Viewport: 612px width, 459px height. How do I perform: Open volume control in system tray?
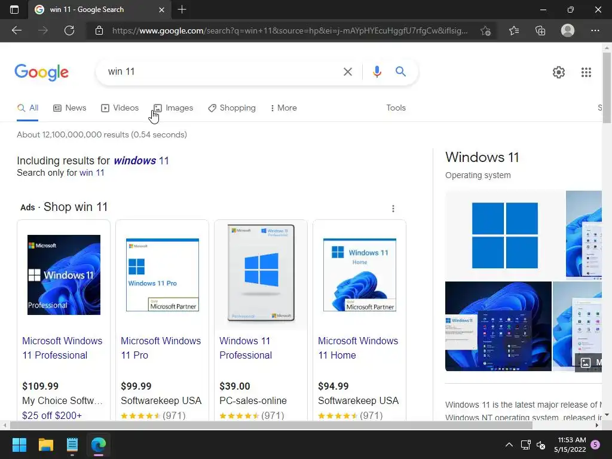click(541, 445)
